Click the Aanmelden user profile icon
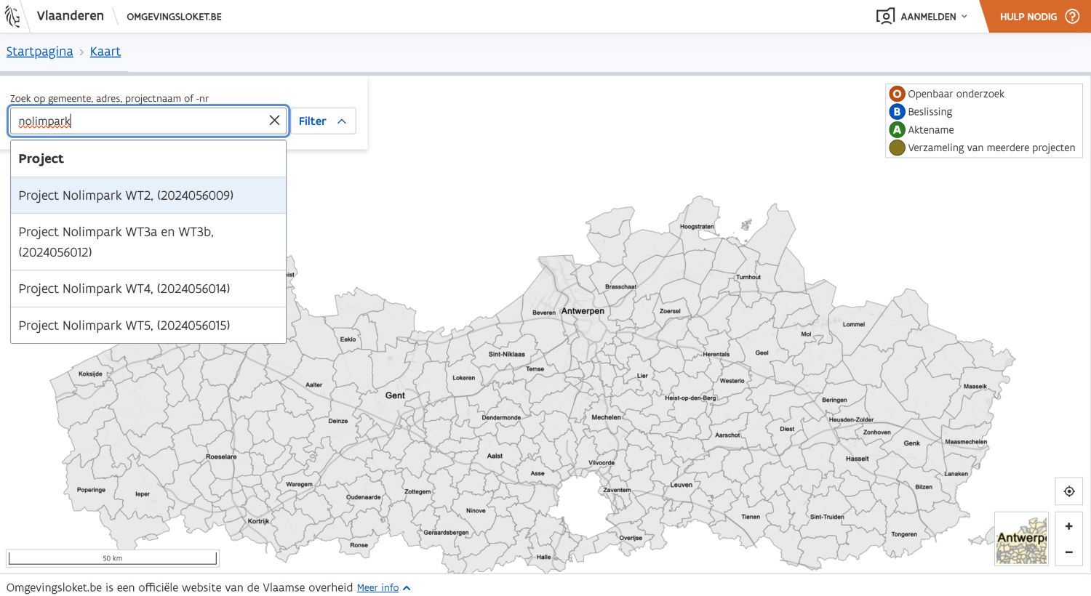 (x=885, y=16)
